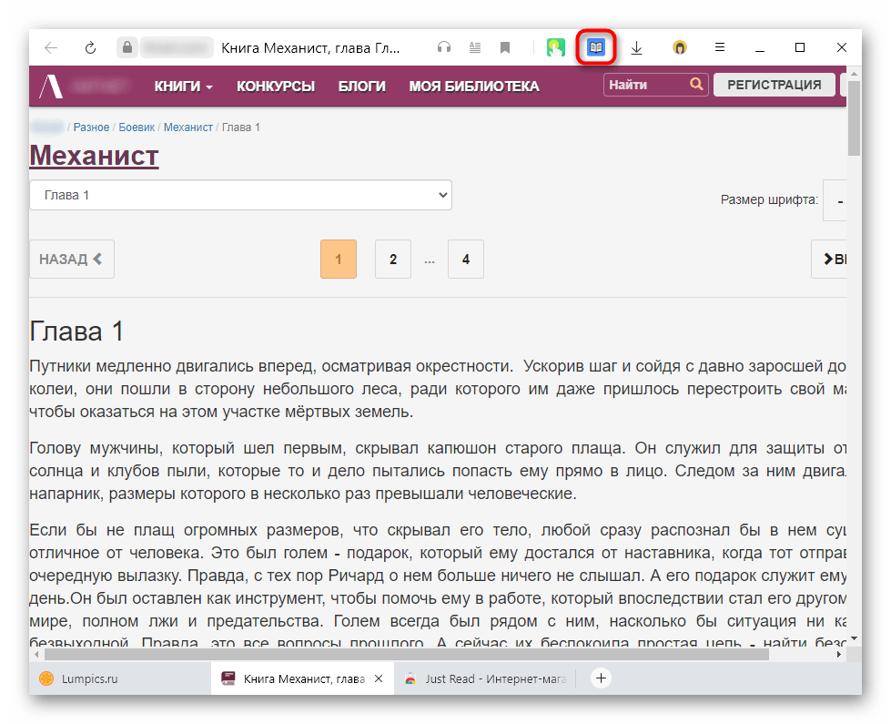Image resolution: width=891 pixels, height=724 pixels.
Task: Click the РЕГИСТРАЦИЯ button
Action: pos(774,85)
